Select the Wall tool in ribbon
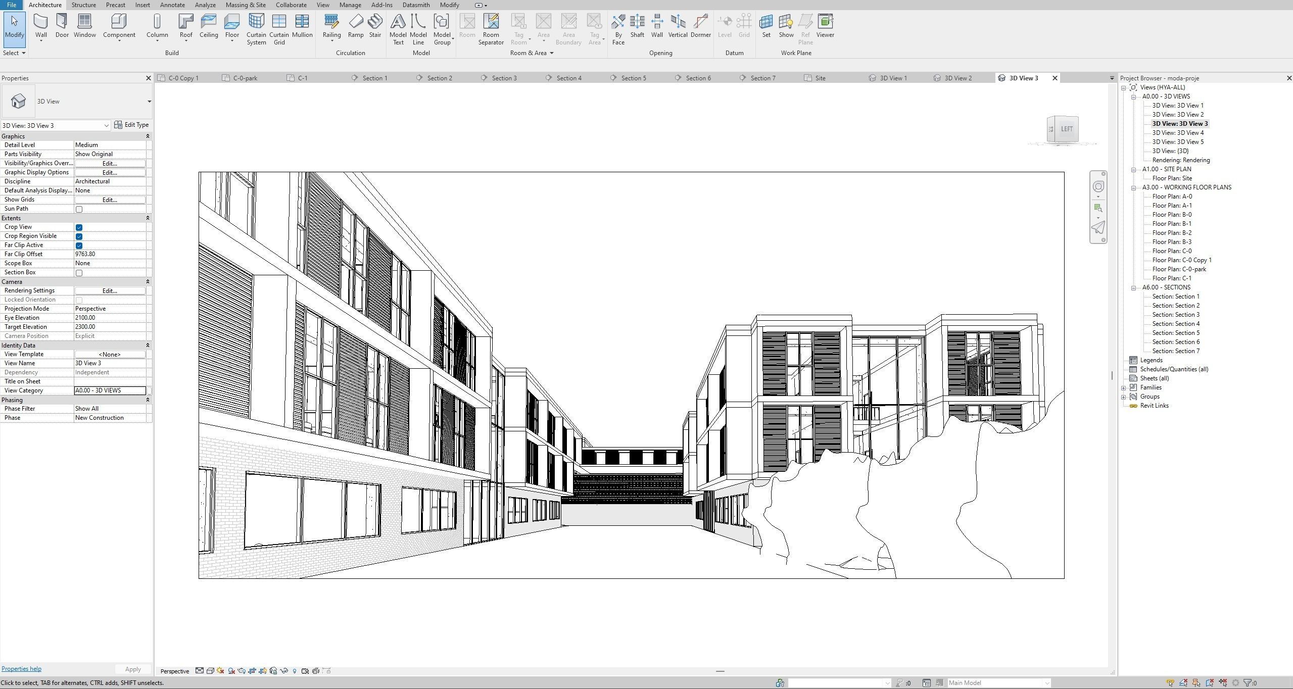This screenshot has height=689, width=1293. tap(41, 25)
